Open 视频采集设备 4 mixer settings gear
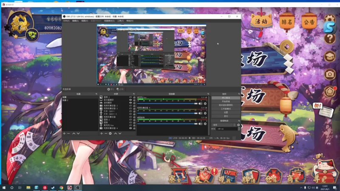 pos(205,113)
